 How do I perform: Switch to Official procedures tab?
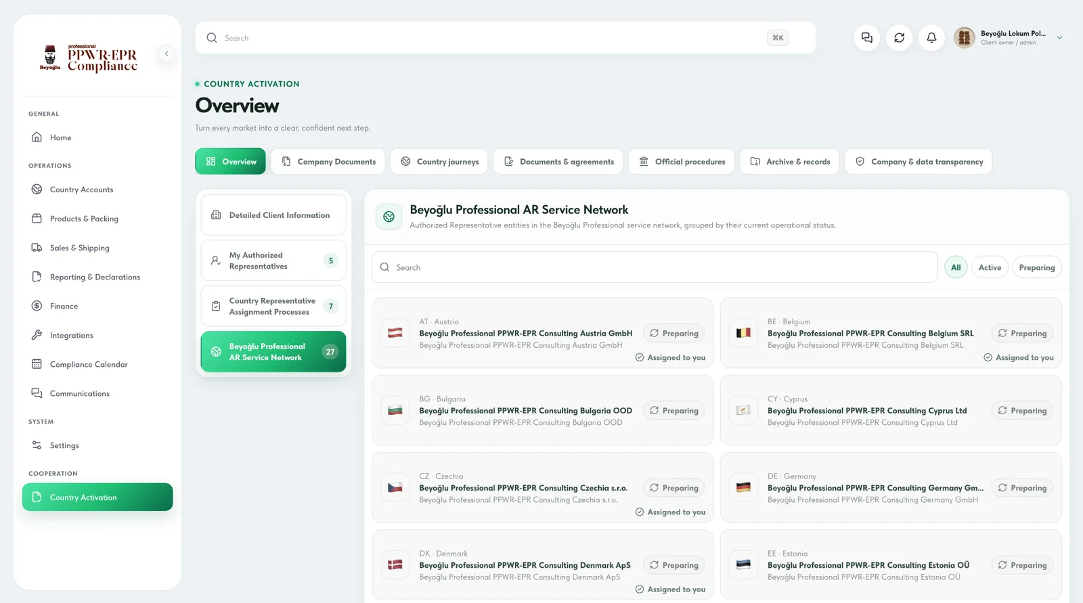click(682, 162)
